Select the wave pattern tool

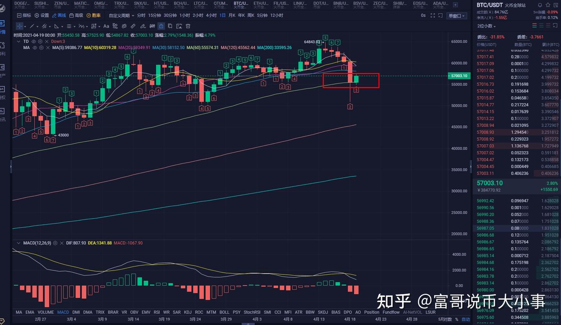81,26
